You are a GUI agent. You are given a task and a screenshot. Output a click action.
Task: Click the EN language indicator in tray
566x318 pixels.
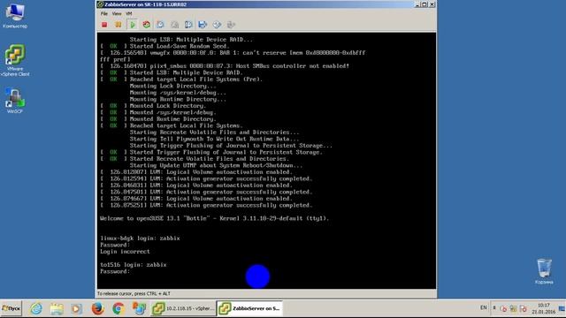[484, 307]
